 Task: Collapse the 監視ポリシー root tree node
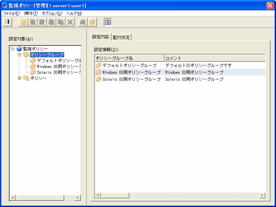12,49
